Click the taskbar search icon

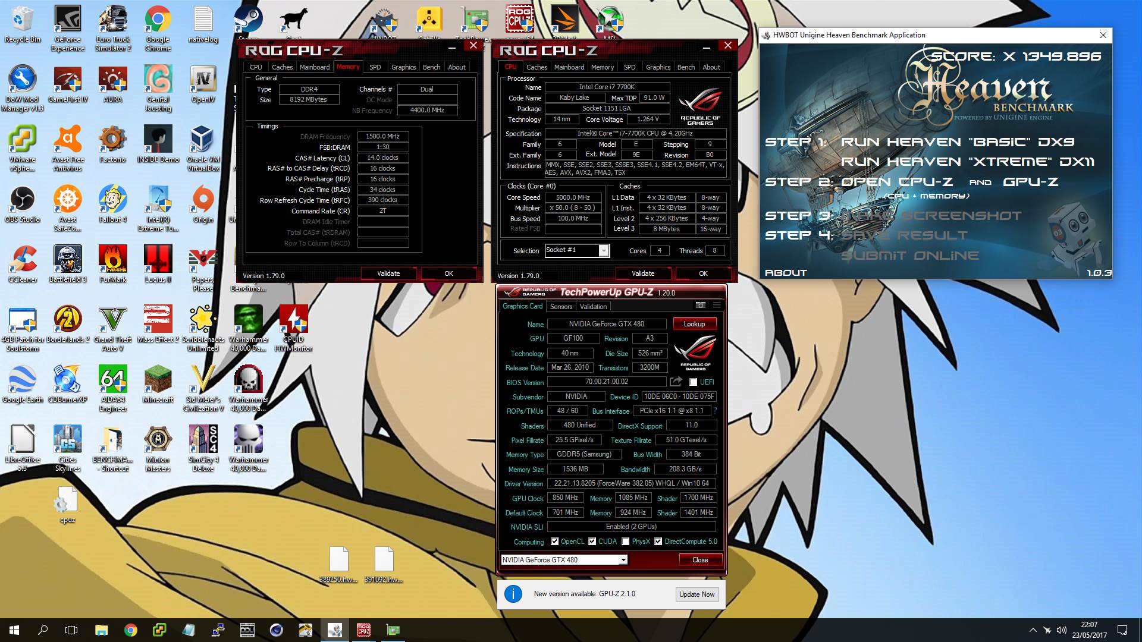[43, 630]
